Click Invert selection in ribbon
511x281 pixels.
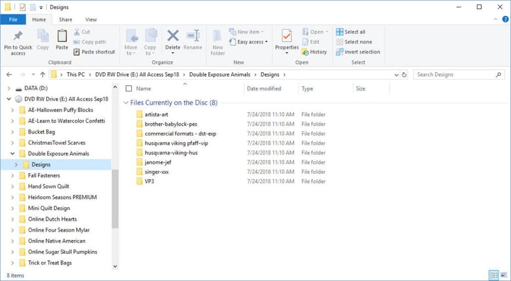point(358,52)
